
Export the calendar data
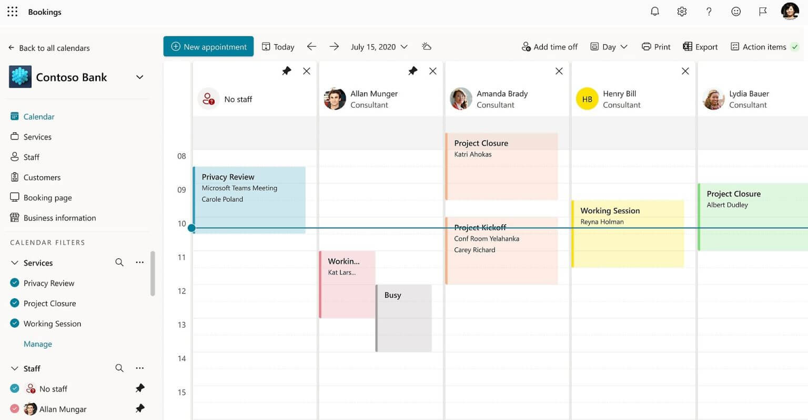(x=700, y=47)
